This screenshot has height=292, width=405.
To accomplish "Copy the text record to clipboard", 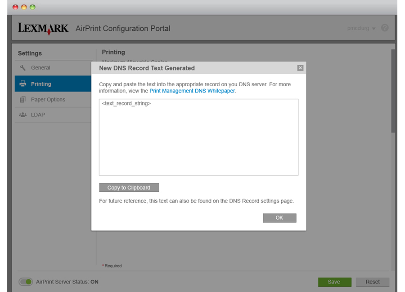I will (x=129, y=187).
